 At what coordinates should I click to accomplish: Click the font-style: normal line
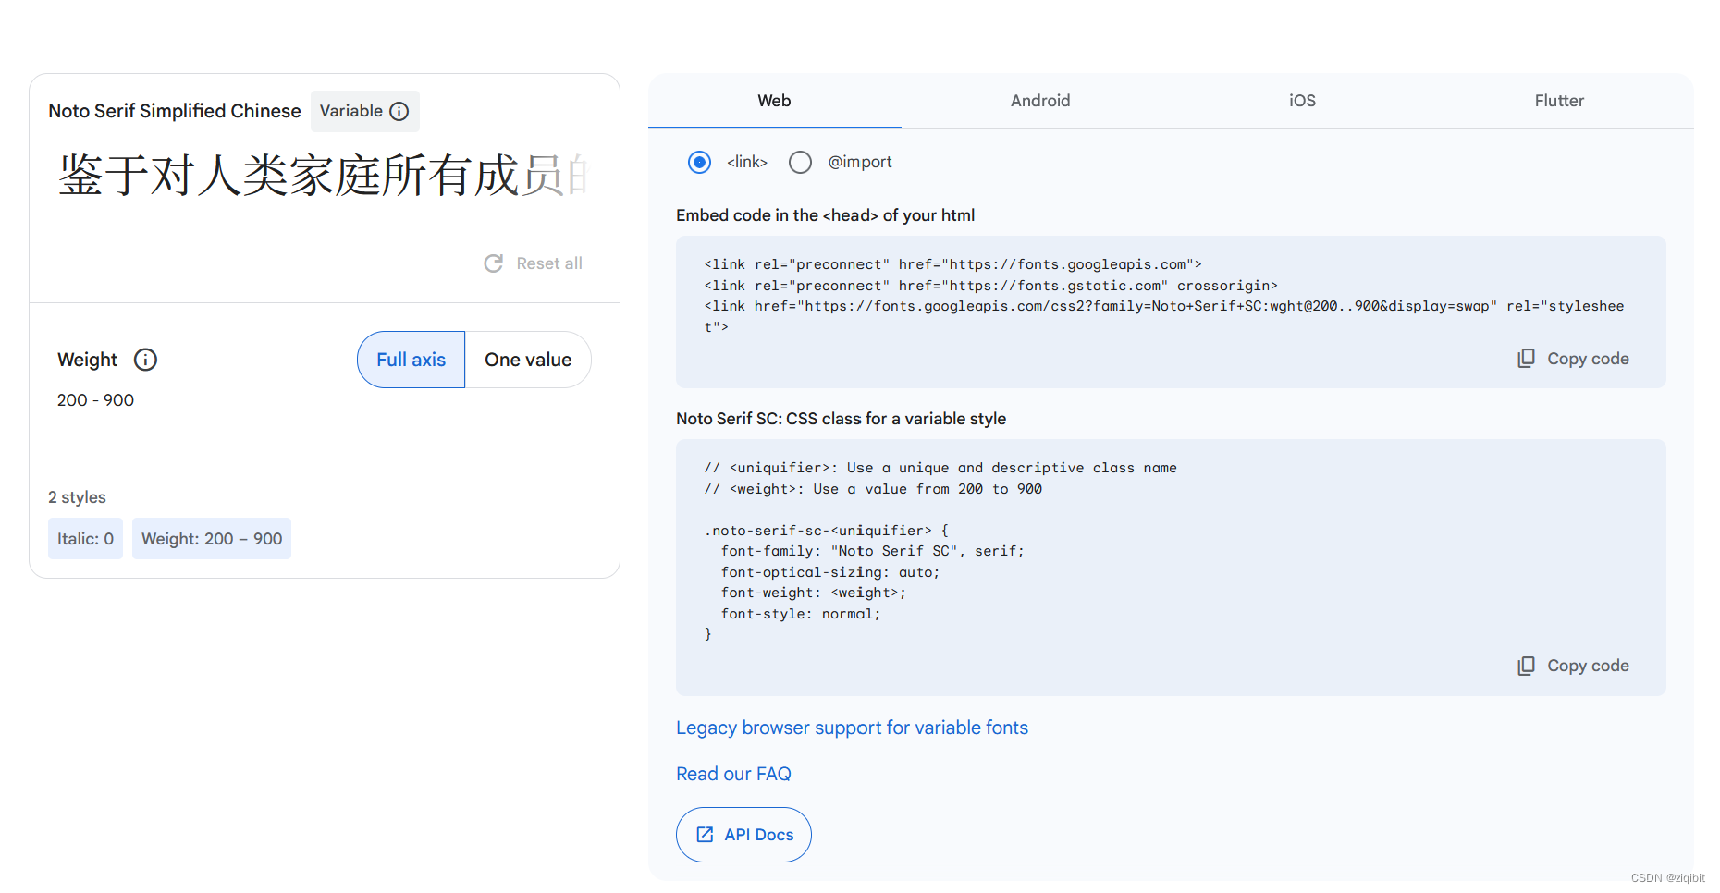[800, 614]
